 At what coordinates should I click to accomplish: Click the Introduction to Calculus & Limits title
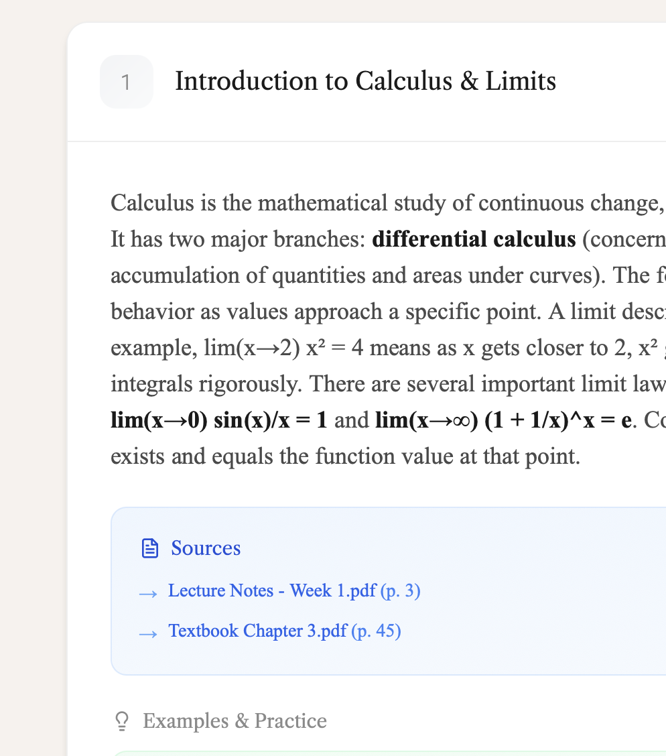[x=365, y=81]
